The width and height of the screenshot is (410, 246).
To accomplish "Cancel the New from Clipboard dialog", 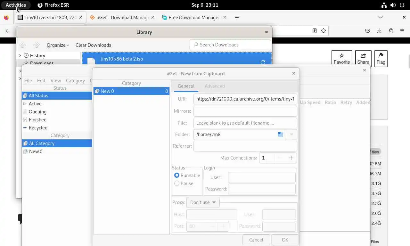I will click(256, 240).
